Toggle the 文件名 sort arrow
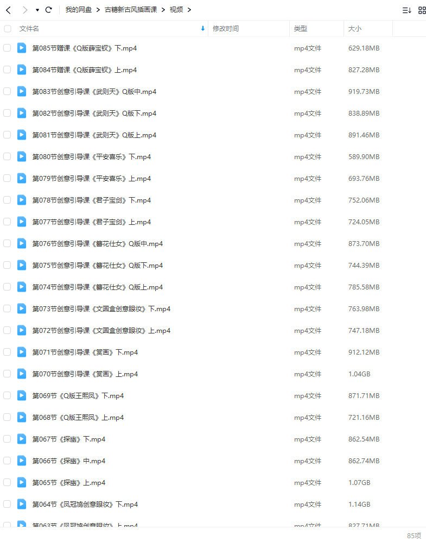 [x=203, y=29]
